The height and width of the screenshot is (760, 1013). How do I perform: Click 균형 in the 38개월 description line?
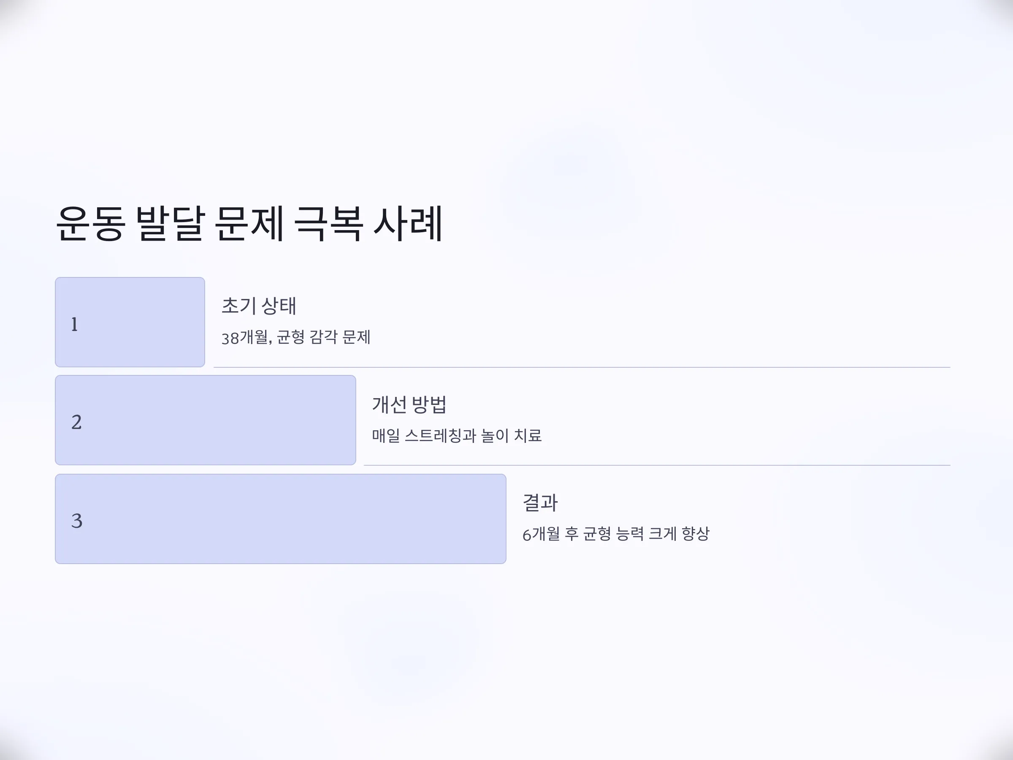pyautogui.click(x=291, y=337)
